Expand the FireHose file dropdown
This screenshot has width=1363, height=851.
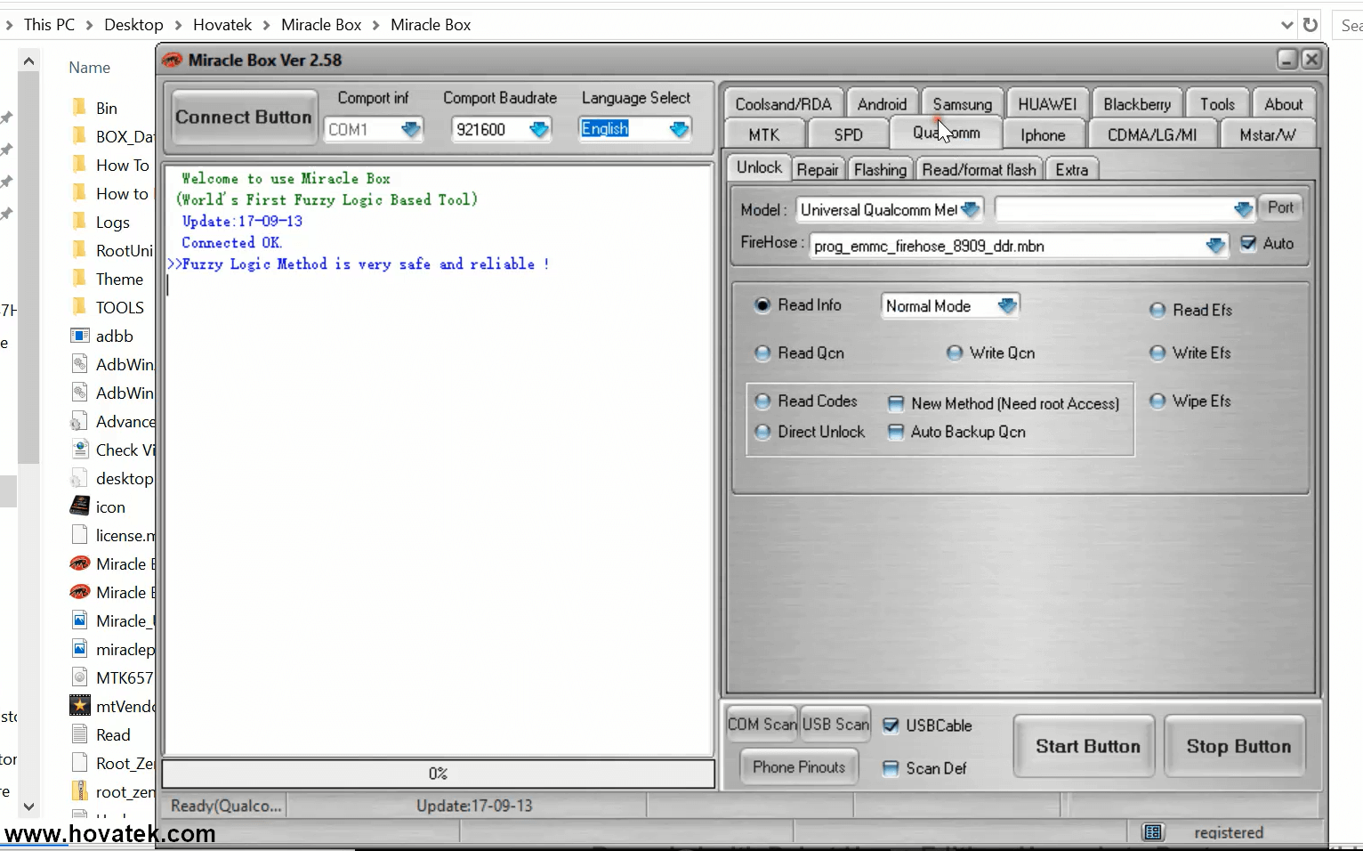(x=1215, y=247)
